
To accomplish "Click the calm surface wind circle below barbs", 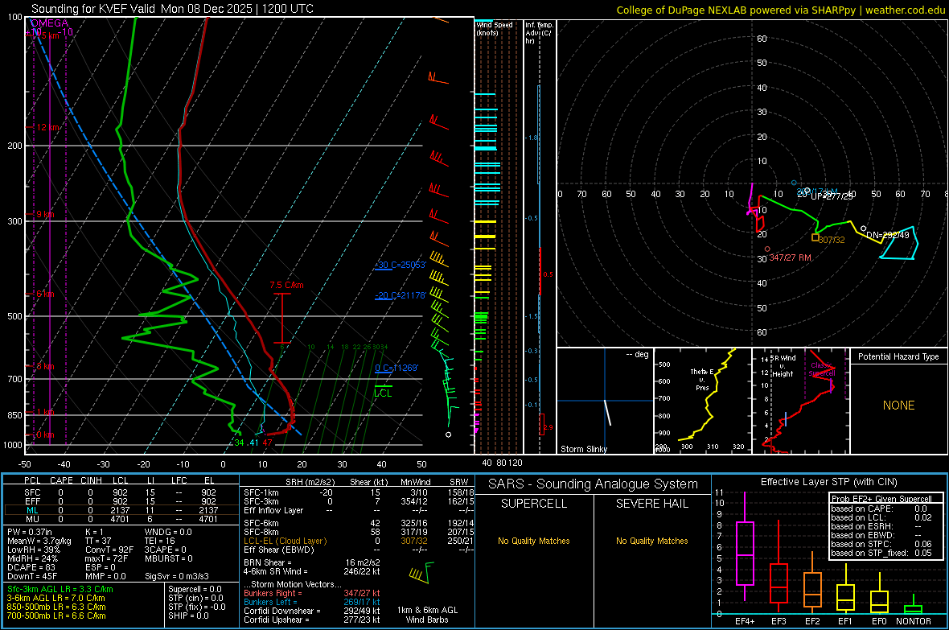I will click(x=449, y=434).
